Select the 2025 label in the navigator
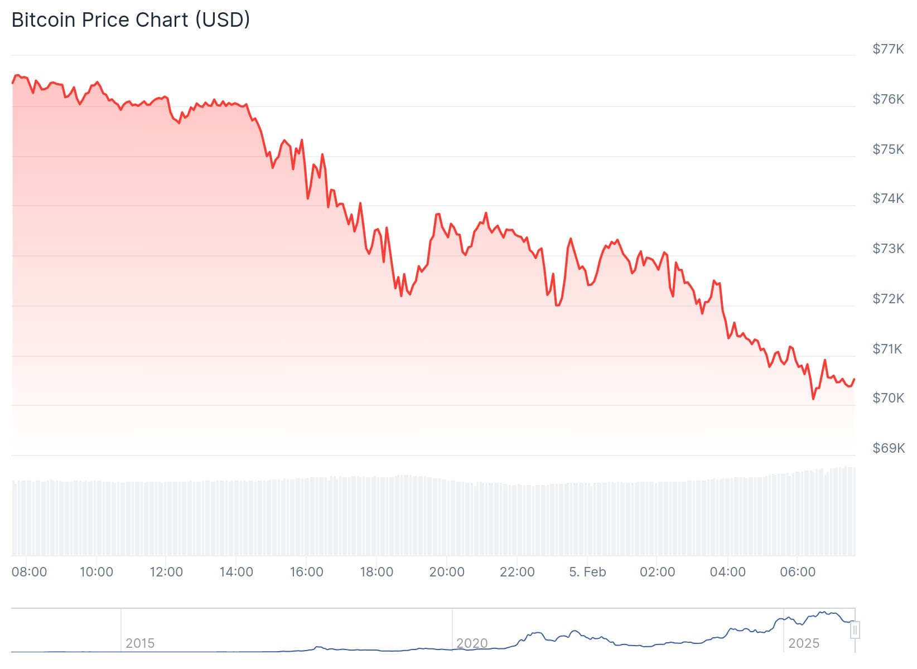Viewport: 917px width, 669px height. point(804,643)
